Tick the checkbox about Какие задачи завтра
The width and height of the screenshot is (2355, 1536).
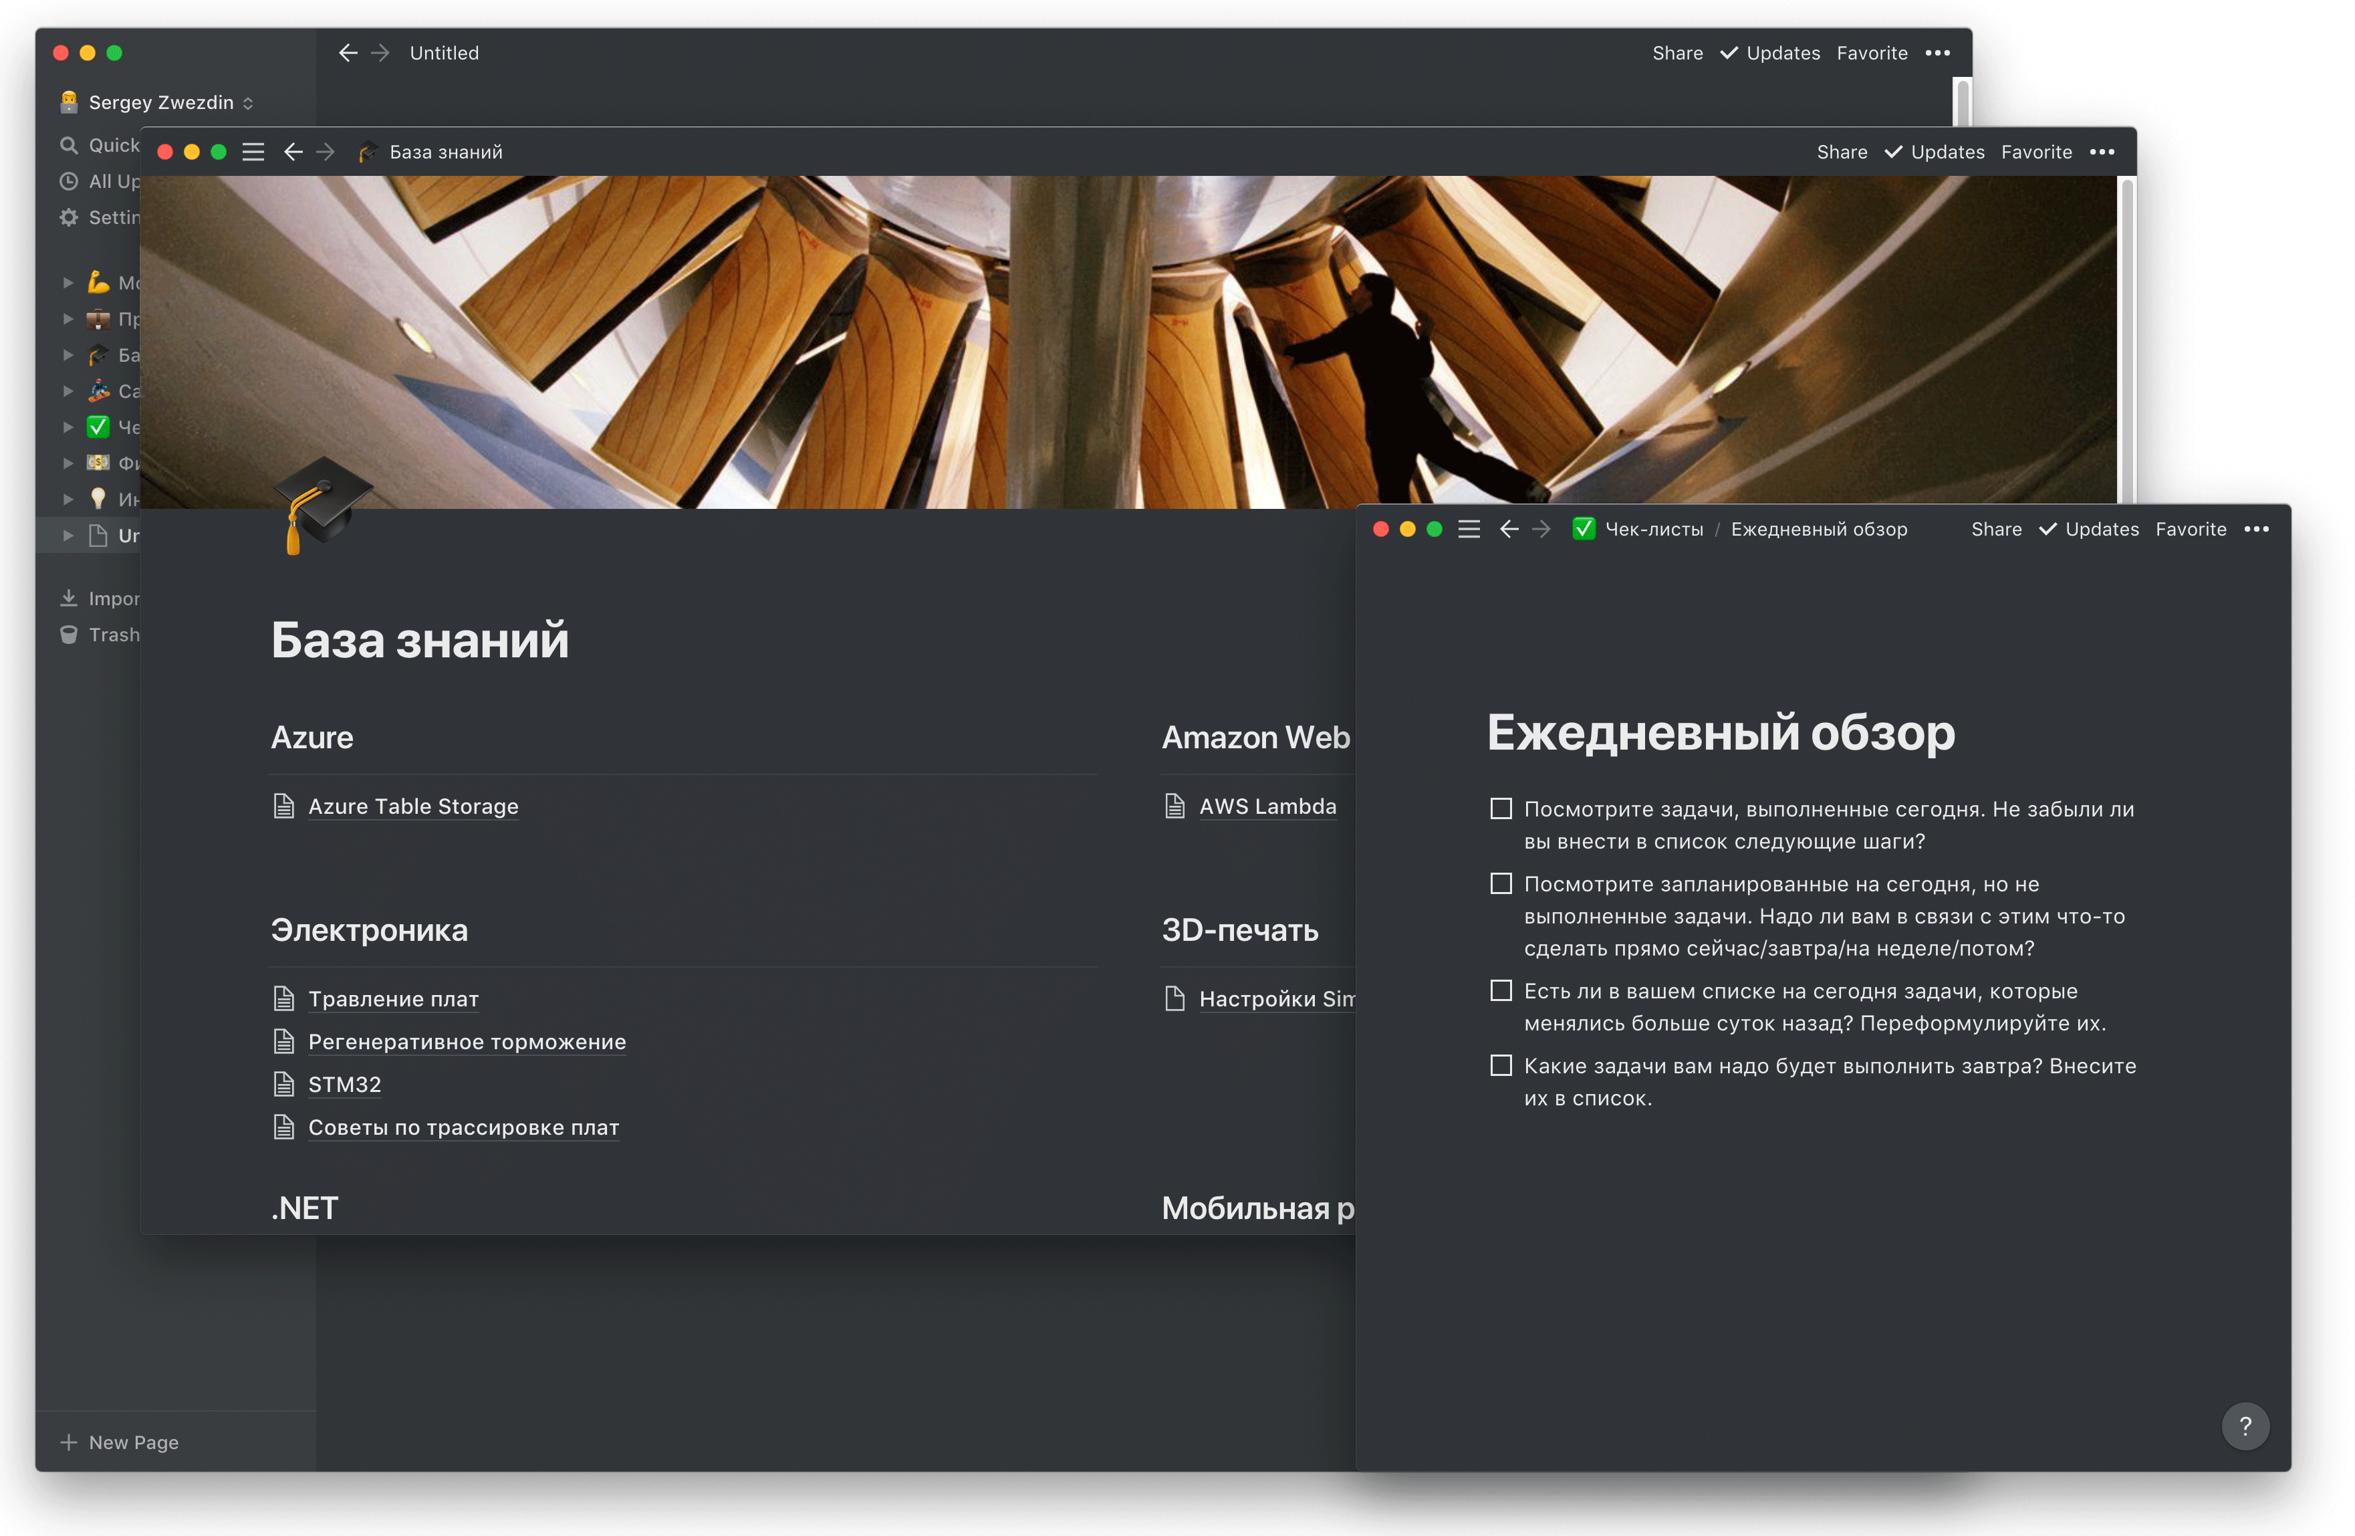(1500, 1066)
